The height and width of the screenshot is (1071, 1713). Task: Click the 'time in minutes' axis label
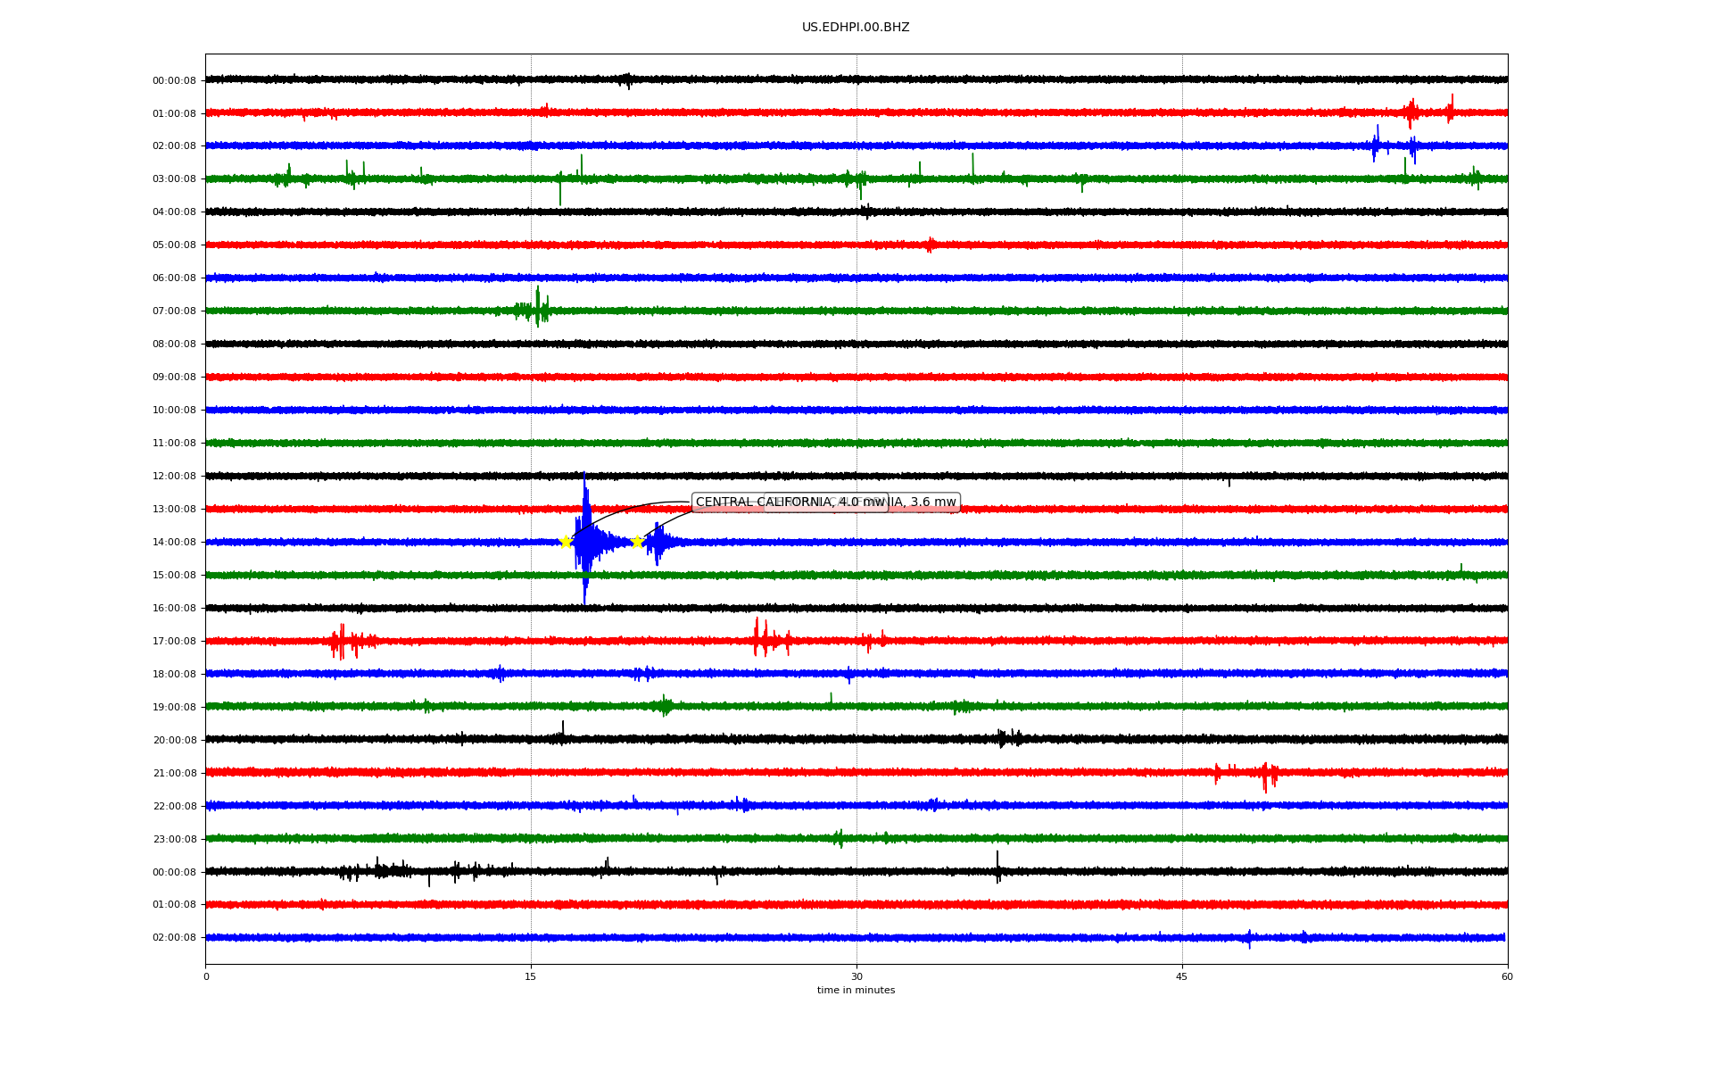click(856, 991)
